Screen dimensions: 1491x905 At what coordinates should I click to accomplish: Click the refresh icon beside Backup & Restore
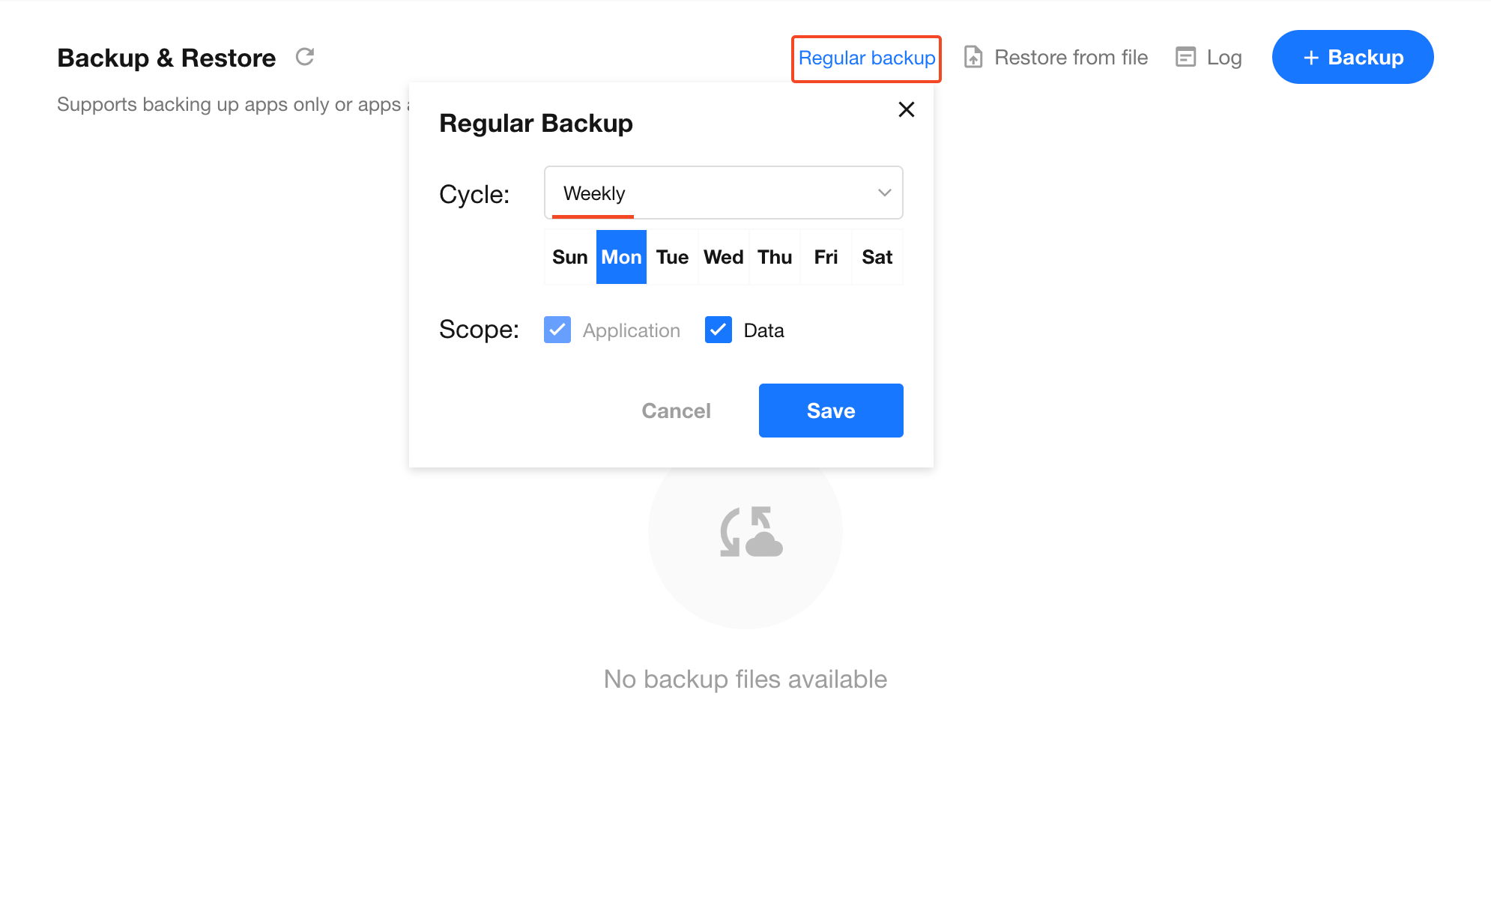[305, 57]
